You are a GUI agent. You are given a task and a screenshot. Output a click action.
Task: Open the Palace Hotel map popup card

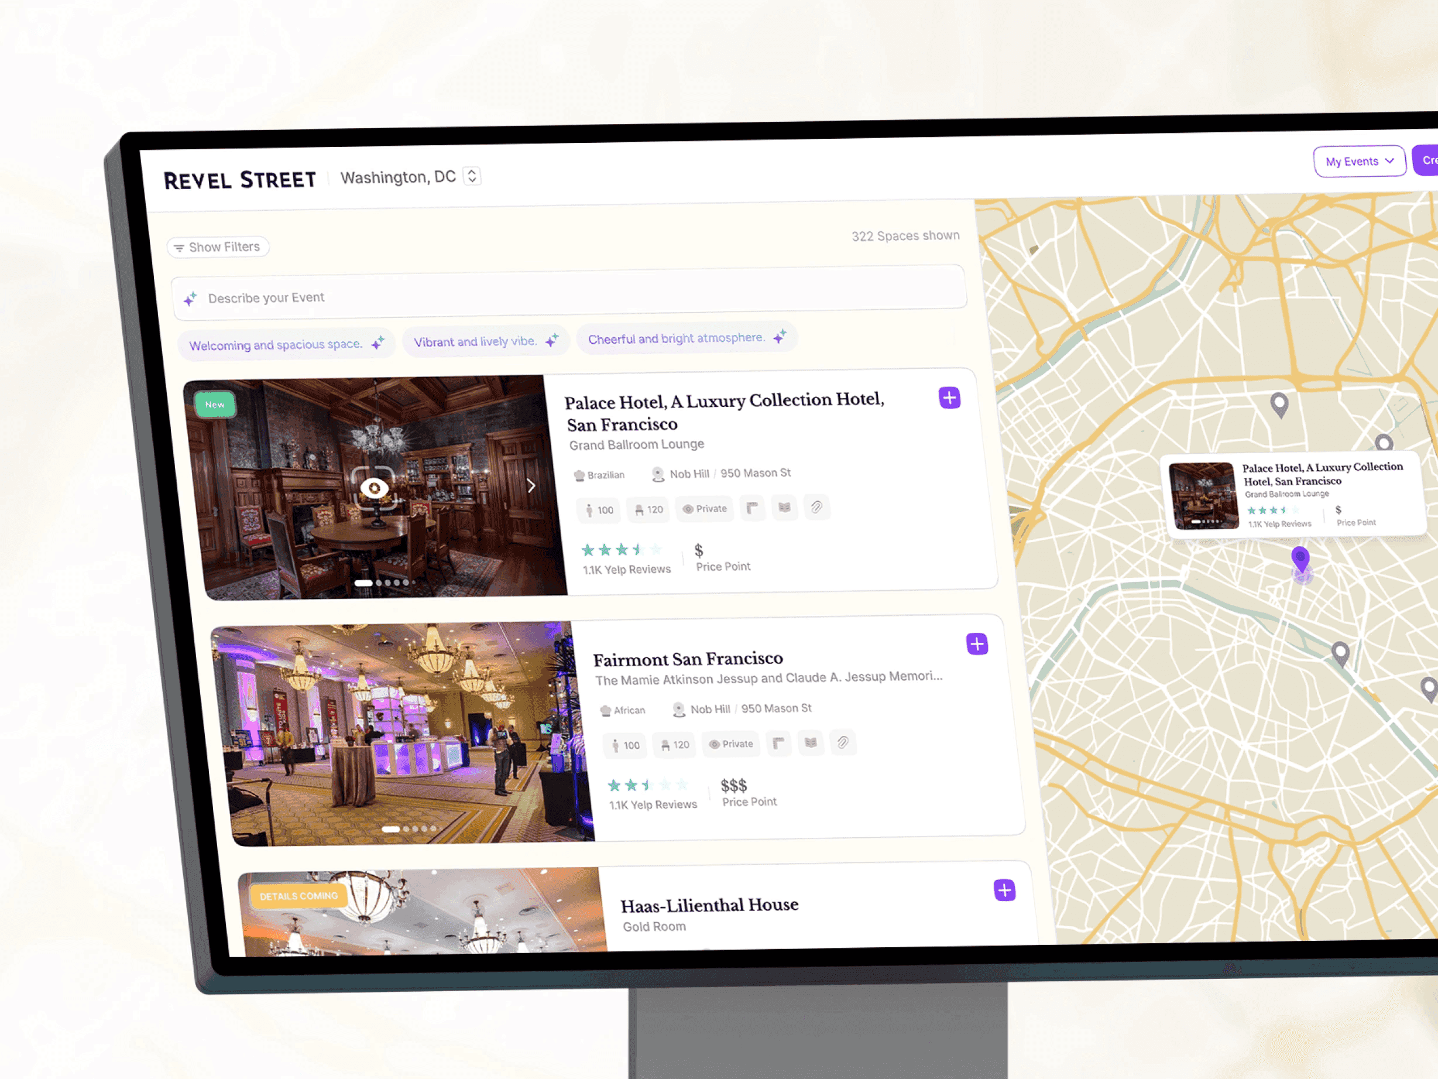tap(1293, 496)
